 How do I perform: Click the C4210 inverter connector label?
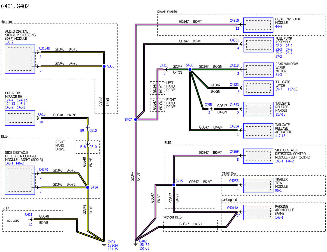tap(234, 20)
